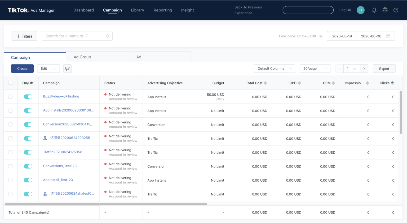Go to the Dashboard menu

83,10
